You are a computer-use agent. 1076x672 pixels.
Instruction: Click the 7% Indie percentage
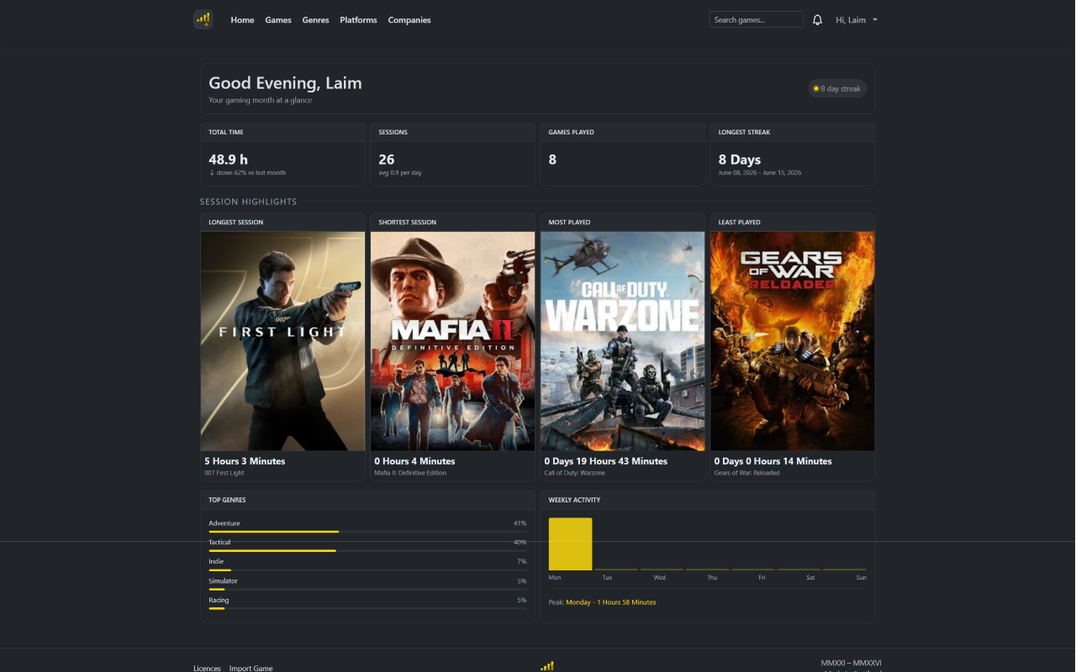pyautogui.click(x=522, y=562)
